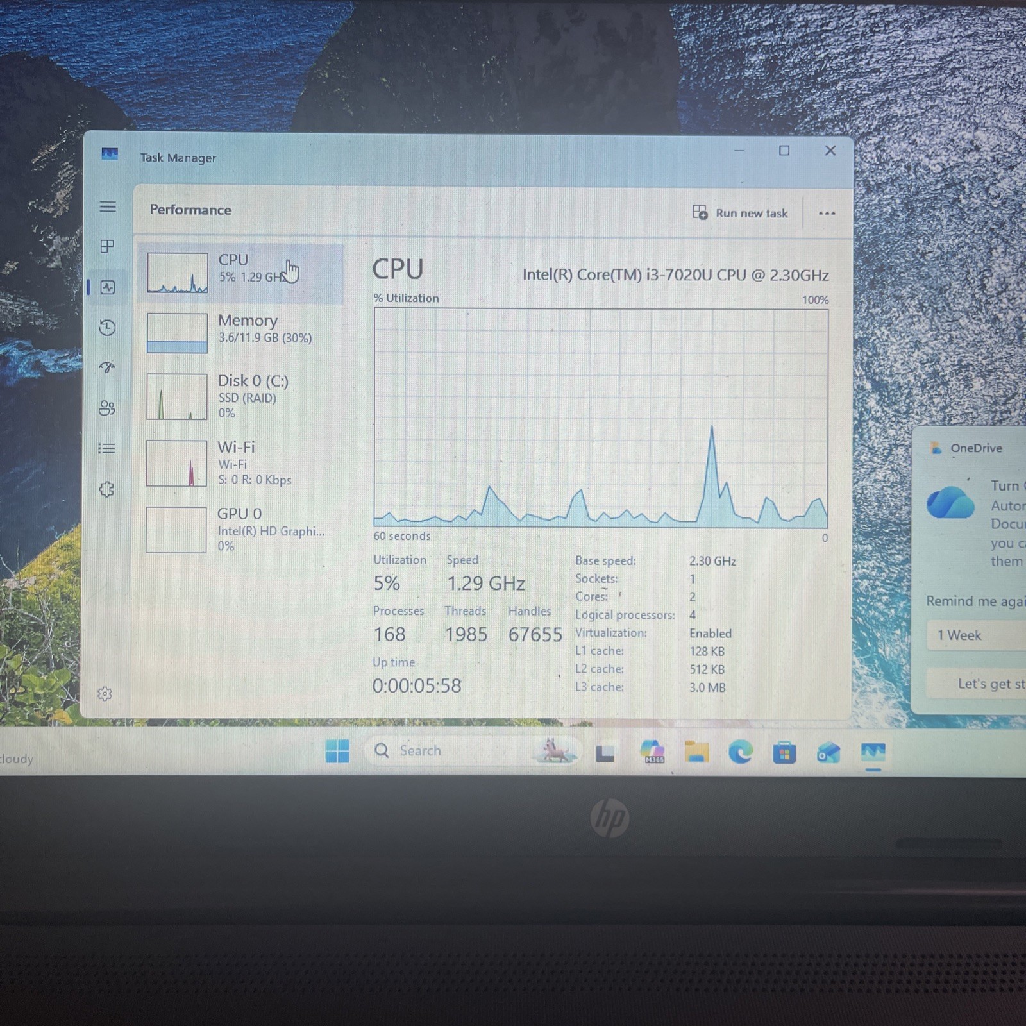Click the up time value 0:00:05:58
This screenshot has height=1026, width=1026.
coord(417,686)
